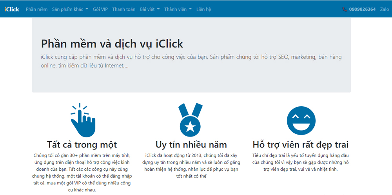Screen dimensions: 392x195
Task: Click the phone handset icon
Action: tap(345, 9)
